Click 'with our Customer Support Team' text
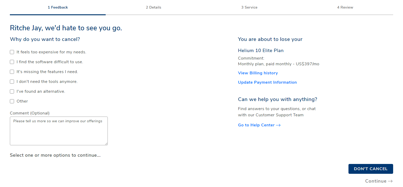 tap(271, 115)
